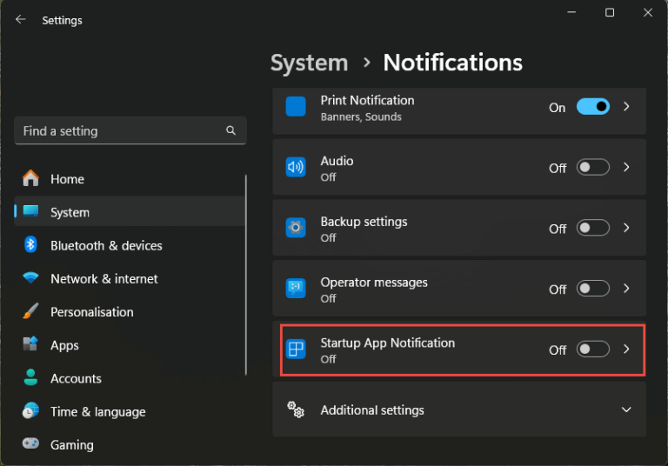
Task: Click the back arrow in Settings
Action: click(20, 20)
